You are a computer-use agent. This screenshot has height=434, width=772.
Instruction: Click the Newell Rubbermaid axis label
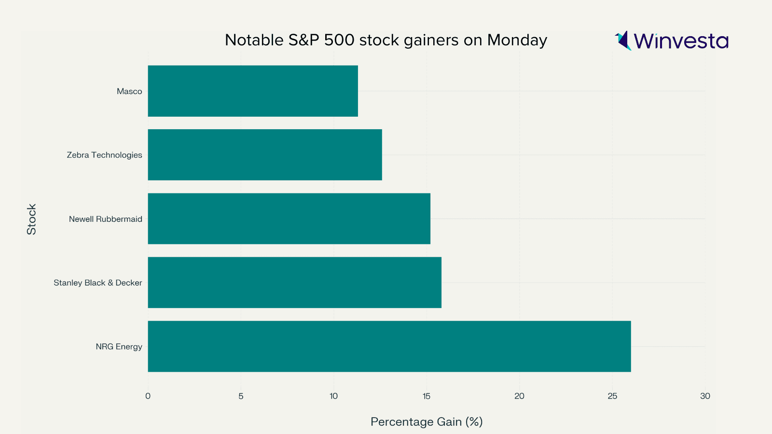(105, 219)
